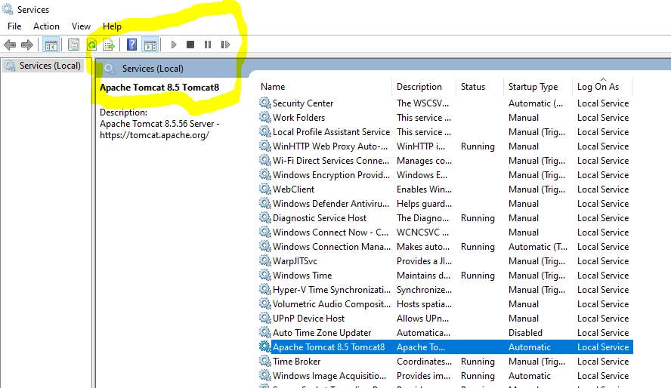Click gear icon beside Security Center
The width and height of the screenshot is (671, 388).
click(x=265, y=103)
